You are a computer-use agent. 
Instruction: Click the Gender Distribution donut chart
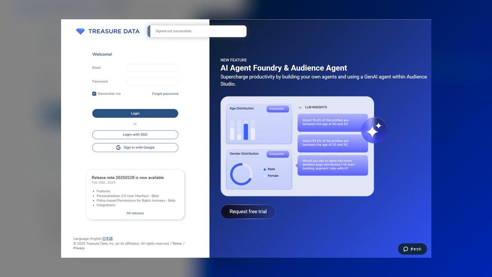coord(241,174)
